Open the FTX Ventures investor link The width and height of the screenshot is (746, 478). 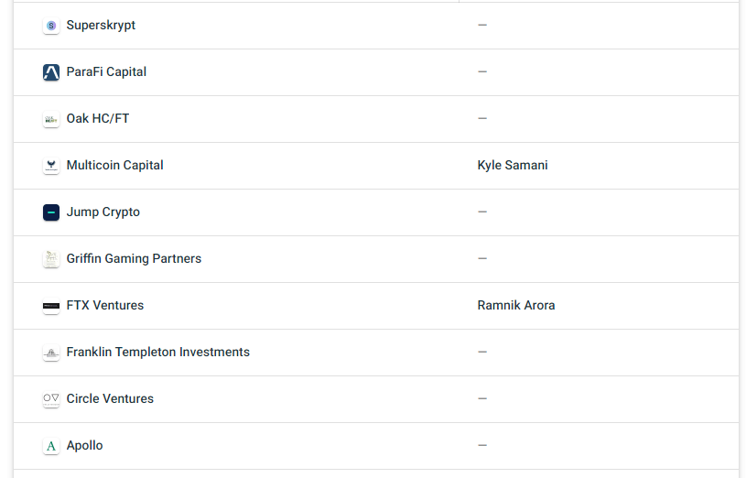105,305
